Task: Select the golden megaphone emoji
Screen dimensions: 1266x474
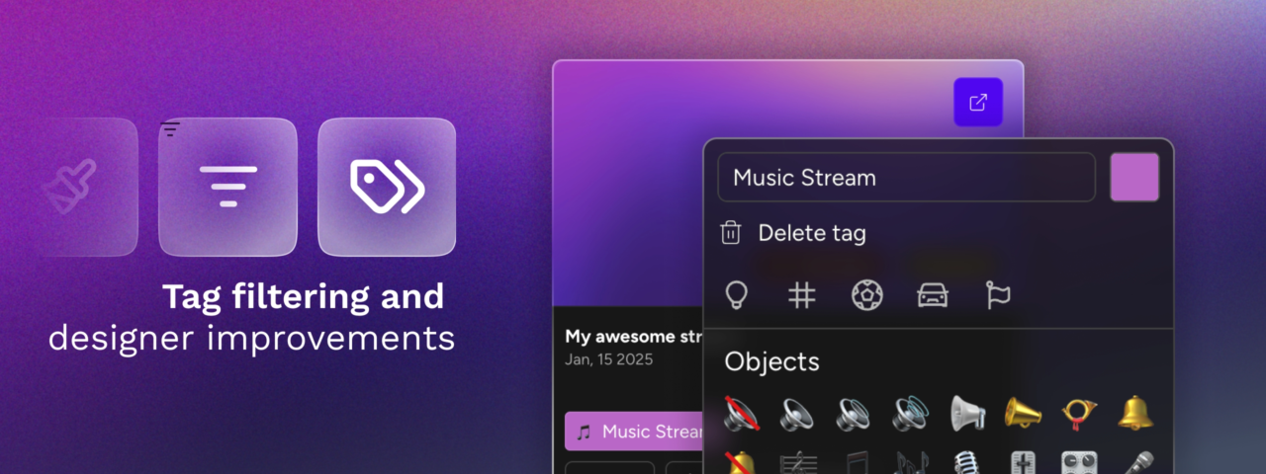Action: (1024, 414)
